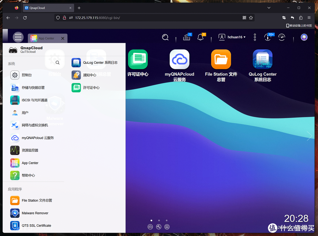
Task: Open QTS SSL Certificate menu entry
Action: point(31,225)
